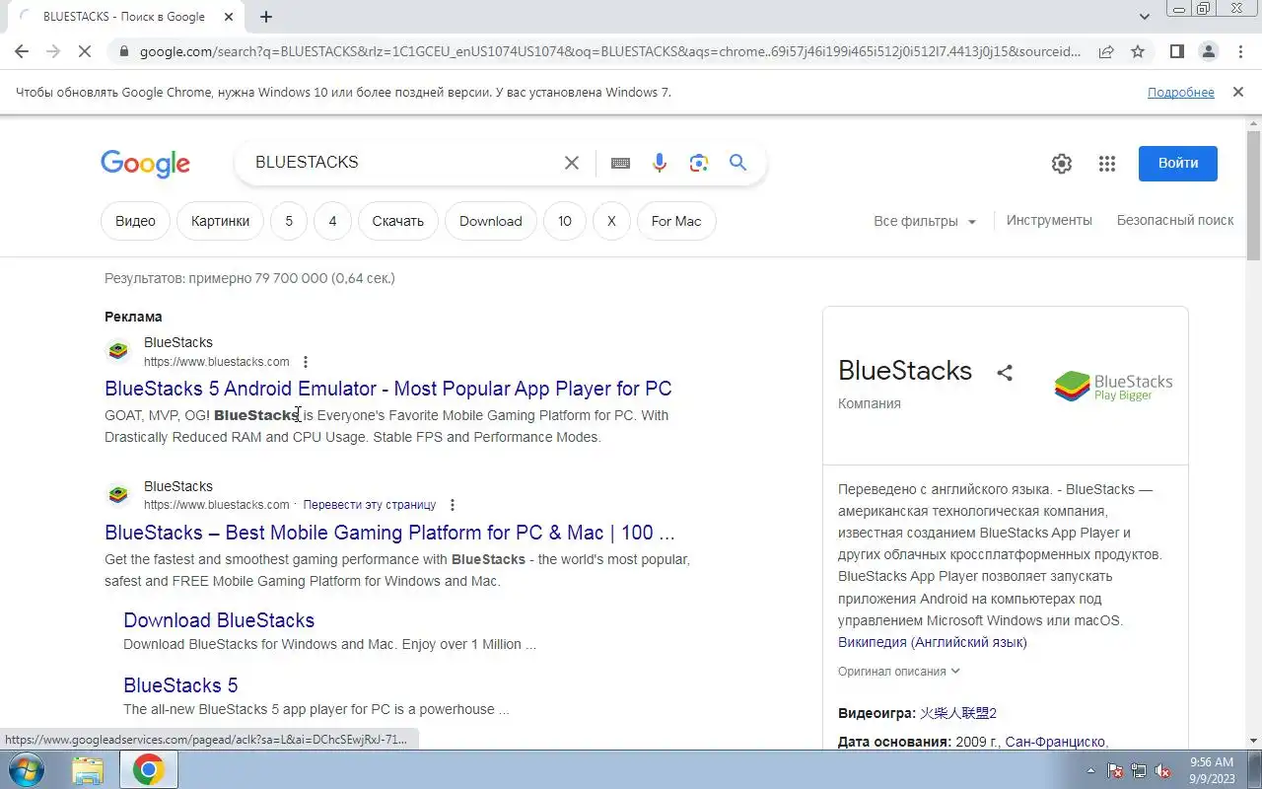This screenshot has height=789, width=1262.
Task: Start voice search with the microphone
Action: click(x=660, y=163)
